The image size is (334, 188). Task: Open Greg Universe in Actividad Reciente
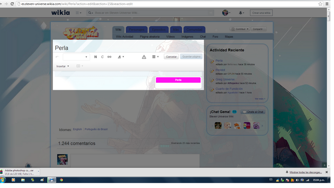(225, 79)
